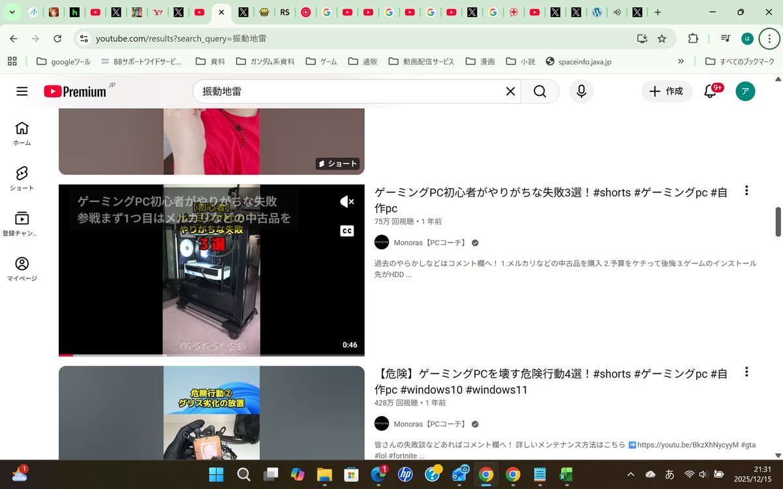
Task: Expand the hidden bookmarks overflow chevron
Action: (681, 61)
